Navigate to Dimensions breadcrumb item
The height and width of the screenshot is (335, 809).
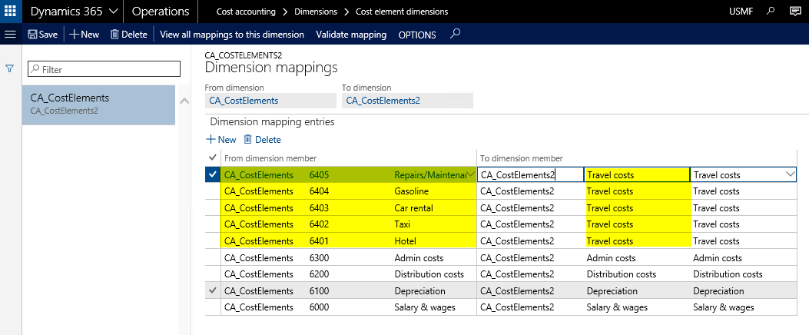(314, 12)
